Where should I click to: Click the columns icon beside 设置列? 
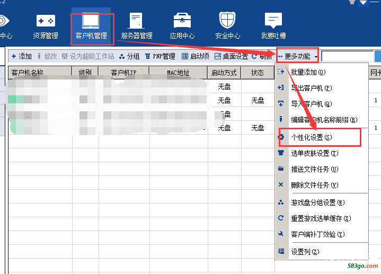[x=281, y=251]
